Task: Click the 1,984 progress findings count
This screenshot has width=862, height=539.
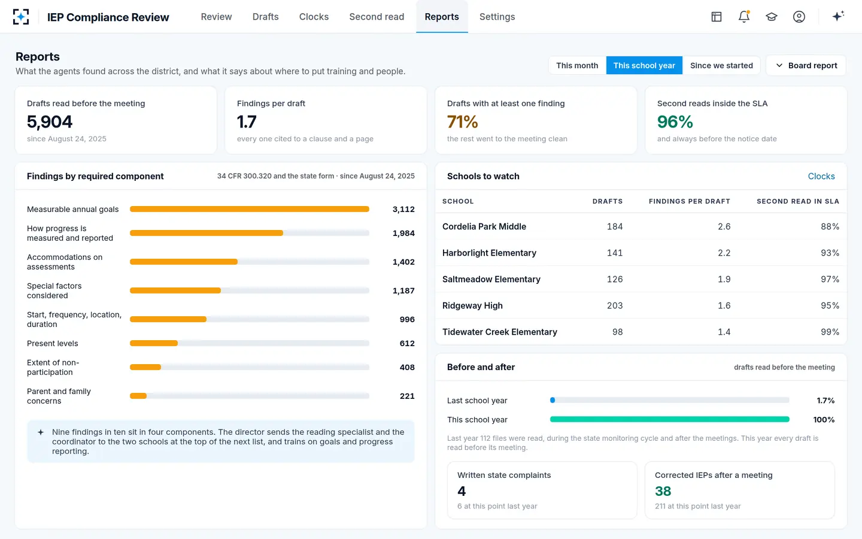Action: pos(403,233)
